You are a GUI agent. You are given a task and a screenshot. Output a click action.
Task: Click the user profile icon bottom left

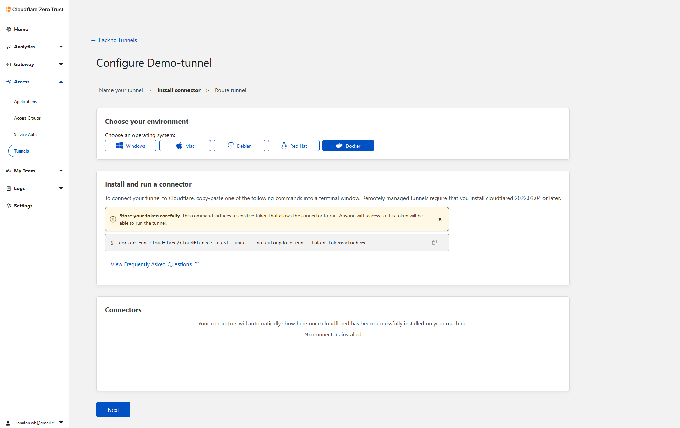(8, 423)
